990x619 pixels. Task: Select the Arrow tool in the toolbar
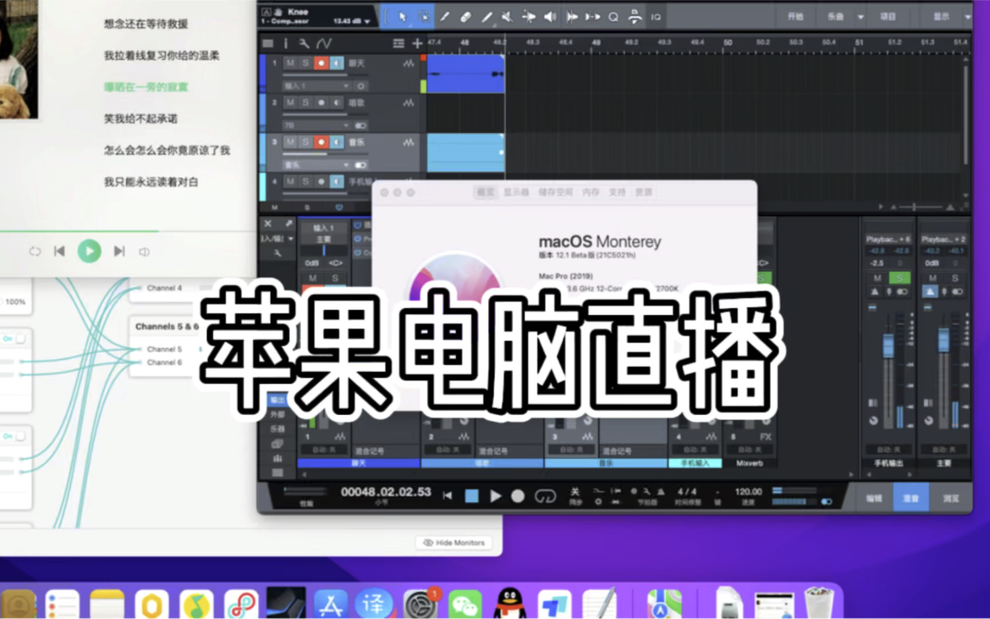[402, 17]
